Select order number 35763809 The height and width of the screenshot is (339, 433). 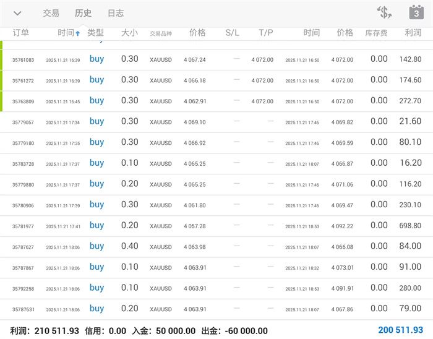point(24,101)
